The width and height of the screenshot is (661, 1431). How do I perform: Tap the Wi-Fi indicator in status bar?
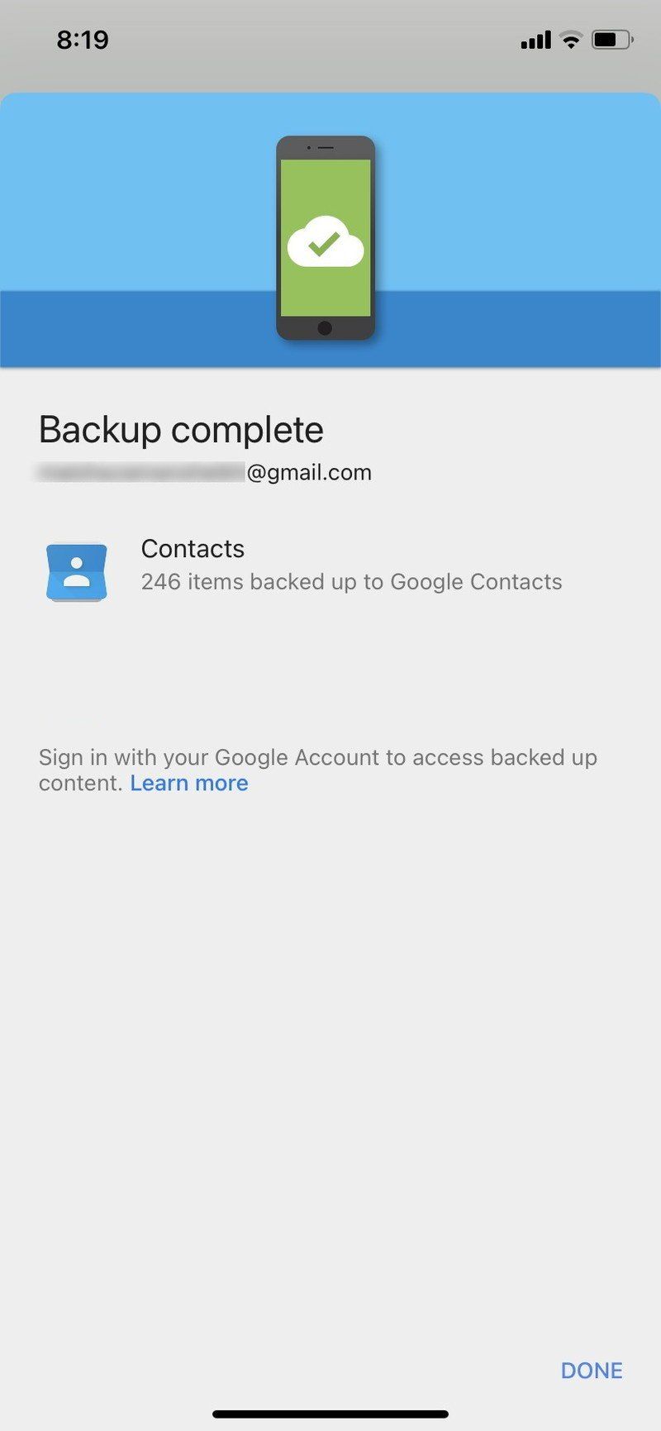(569, 39)
